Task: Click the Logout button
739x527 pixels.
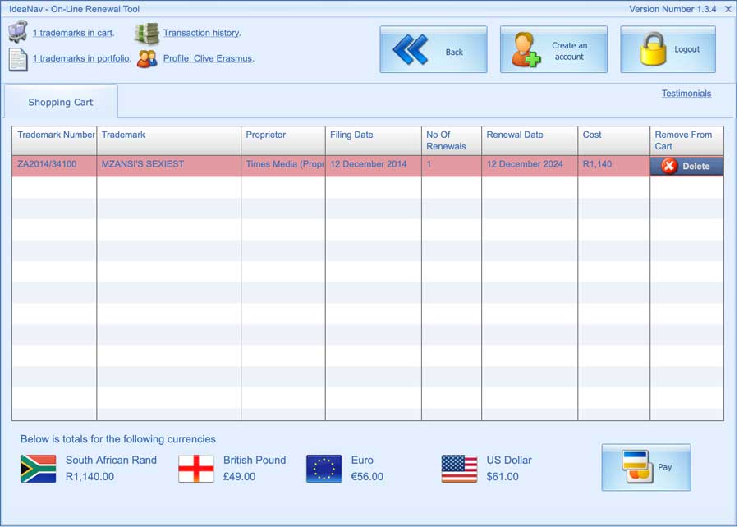Action: pos(668,49)
